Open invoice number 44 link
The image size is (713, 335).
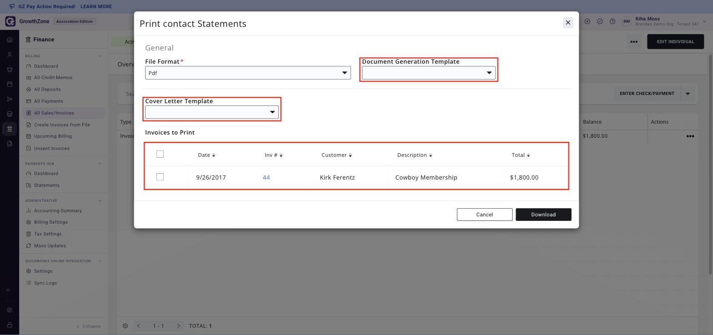[266, 177]
